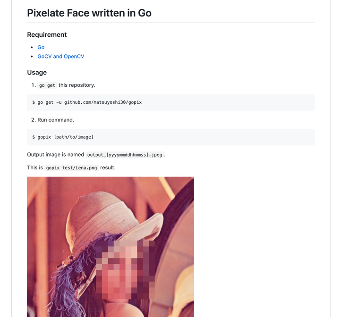This screenshot has height=317, width=340.
Task: Click the inline 'go get' code snippet
Action: [47, 85]
